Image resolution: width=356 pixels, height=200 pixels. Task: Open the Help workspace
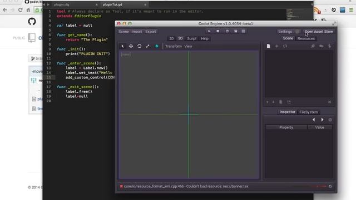205,38
